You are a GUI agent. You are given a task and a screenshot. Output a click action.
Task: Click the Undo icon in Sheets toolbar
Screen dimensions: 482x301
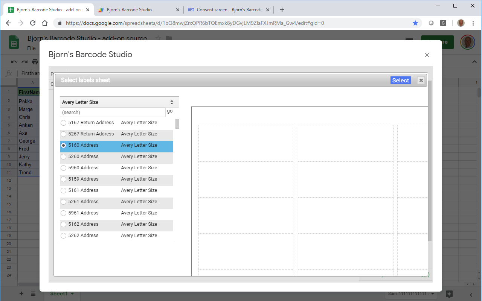[x=14, y=62]
